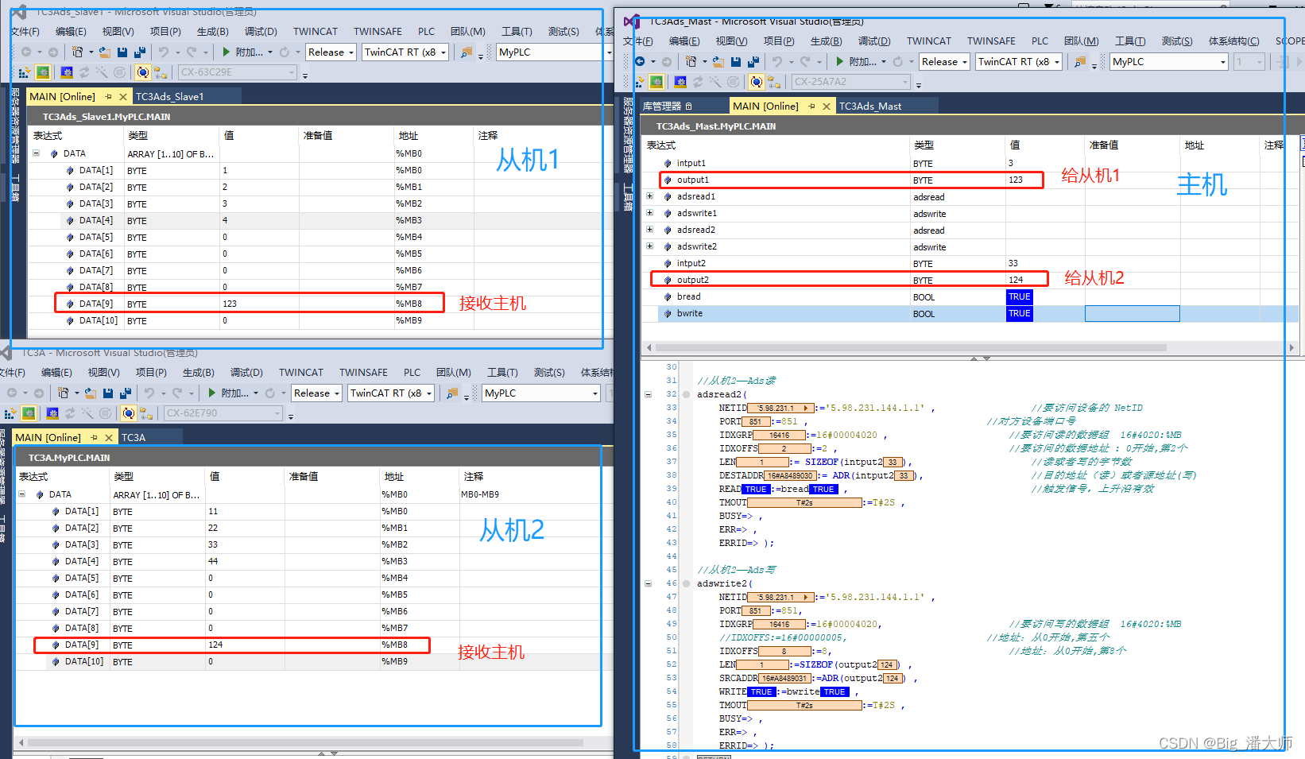Screen dimensions: 1305x759
Task: Click Save All in the TC3Ads_Slave1 toolbar
Action: (140, 52)
